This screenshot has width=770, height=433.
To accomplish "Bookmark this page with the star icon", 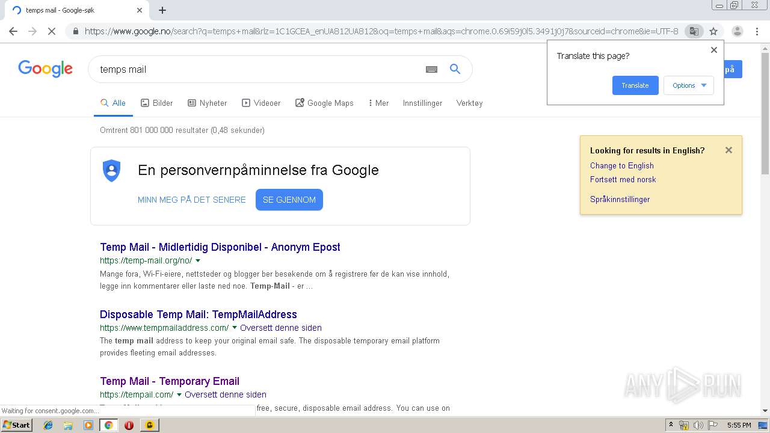I will (713, 31).
